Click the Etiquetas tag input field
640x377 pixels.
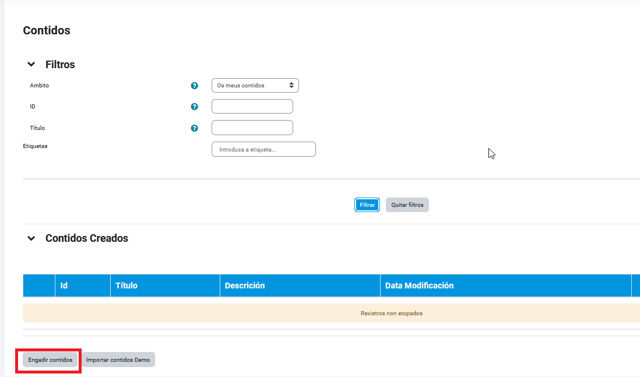pos(263,149)
